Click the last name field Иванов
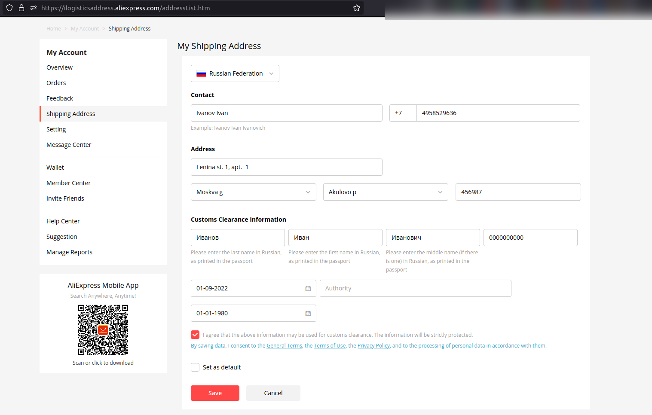 coord(238,238)
